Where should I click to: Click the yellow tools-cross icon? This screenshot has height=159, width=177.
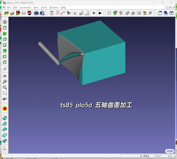tap(145, 13)
